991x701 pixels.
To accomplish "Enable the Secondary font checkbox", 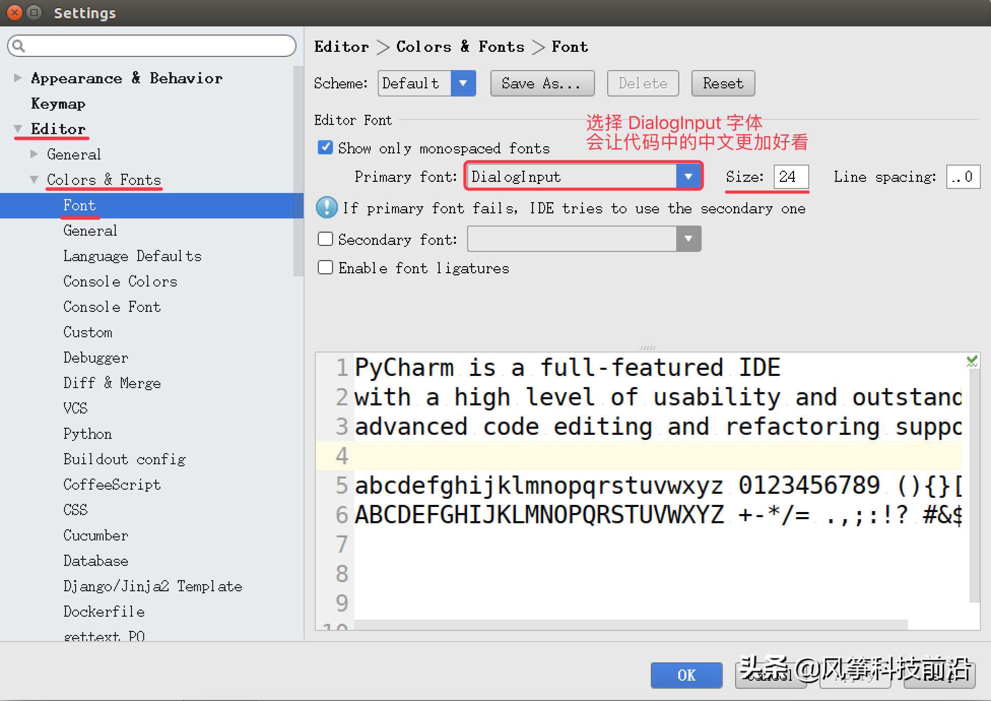I will click(x=325, y=239).
